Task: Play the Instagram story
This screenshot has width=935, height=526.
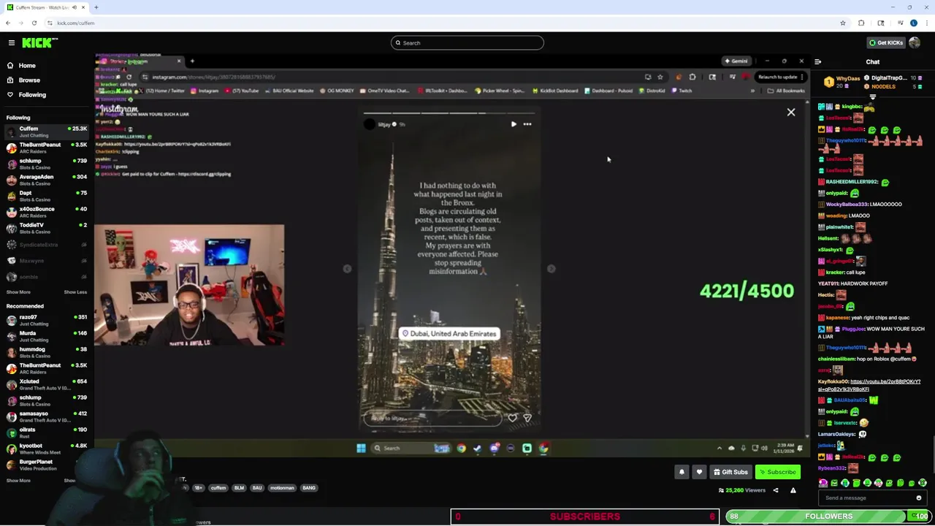Action: point(514,124)
